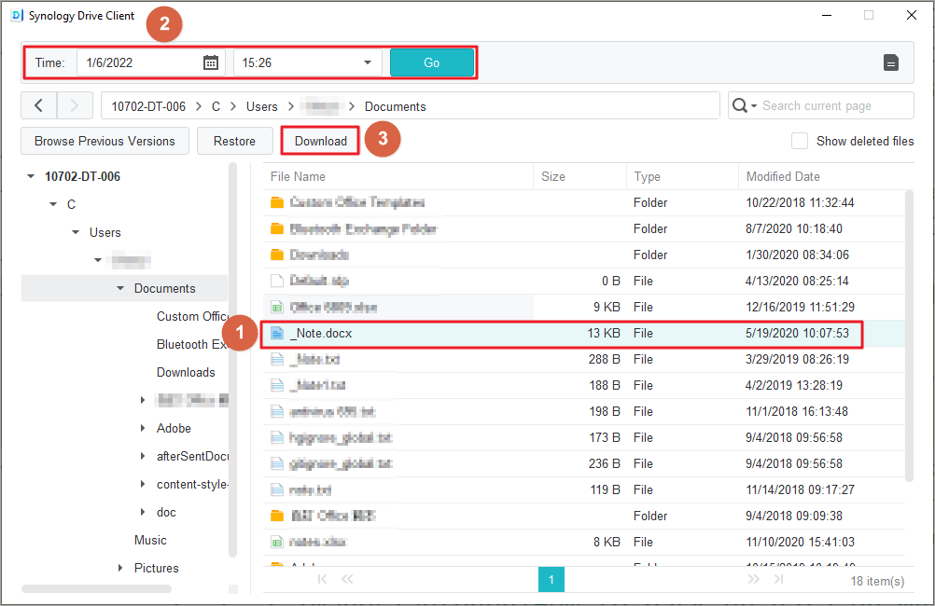
Task: Click Browse Previous Versions button
Action: [105, 141]
